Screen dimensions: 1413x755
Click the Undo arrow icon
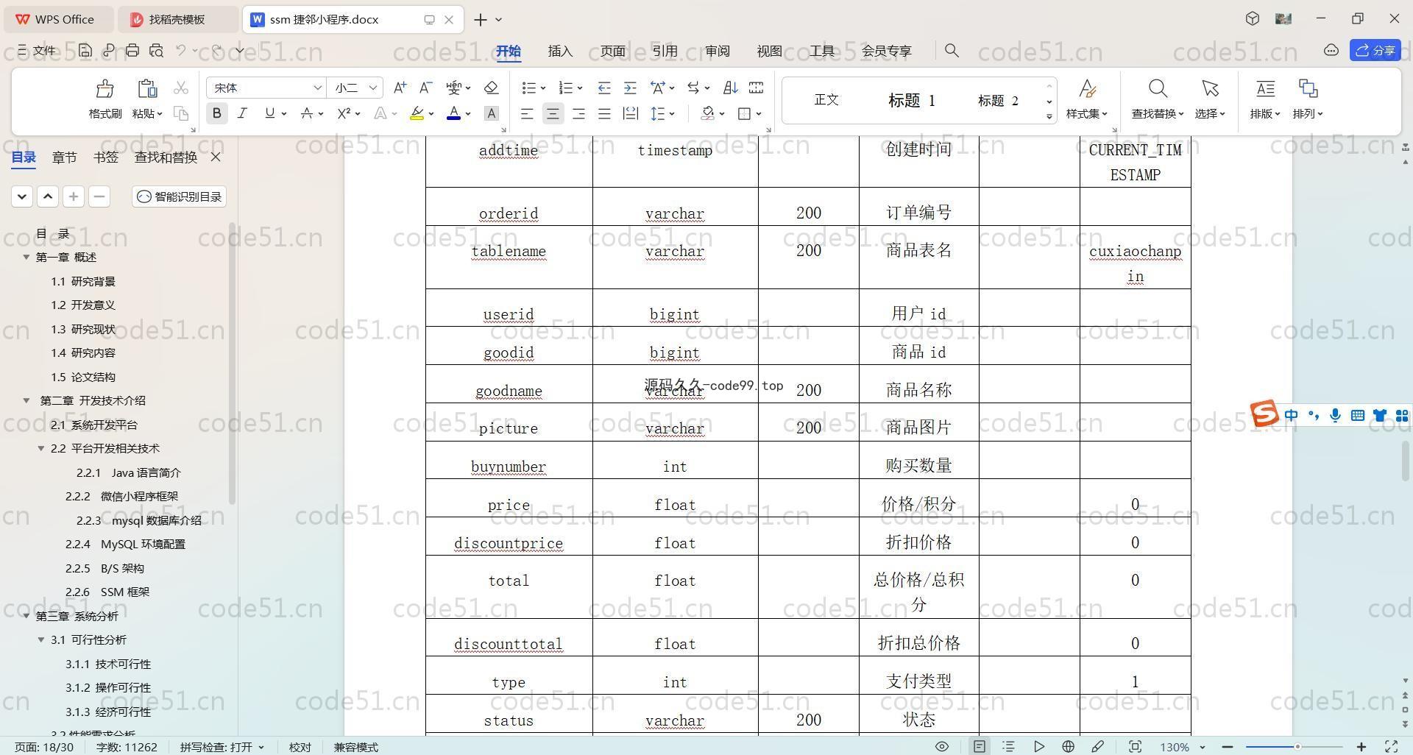[181, 51]
